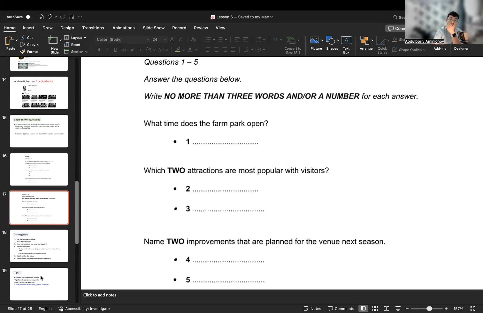Open the Shapes gallery
Image resolution: width=483 pixels, height=313 pixels.
coord(330,40)
